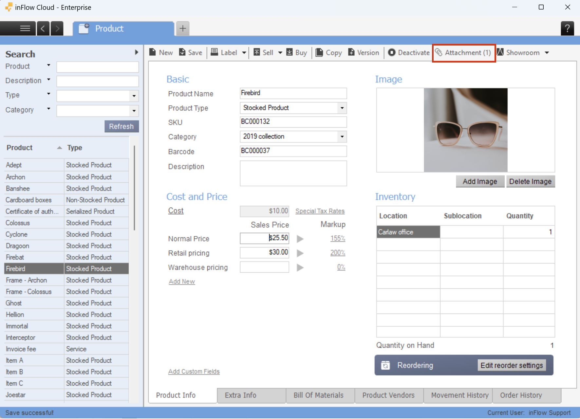The height and width of the screenshot is (419, 580).
Task: Open Attachment (1) in the toolbar
Action: point(463,53)
